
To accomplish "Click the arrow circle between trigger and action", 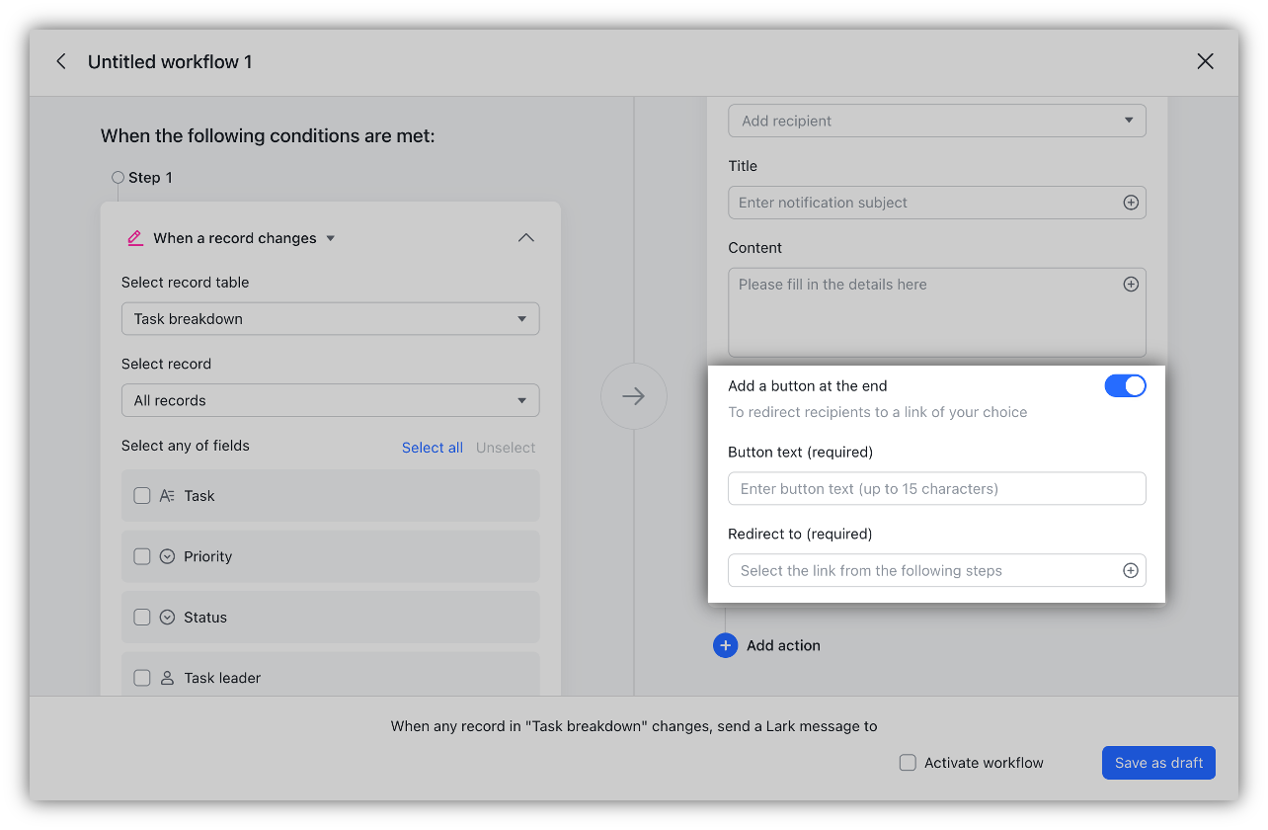I will [634, 396].
